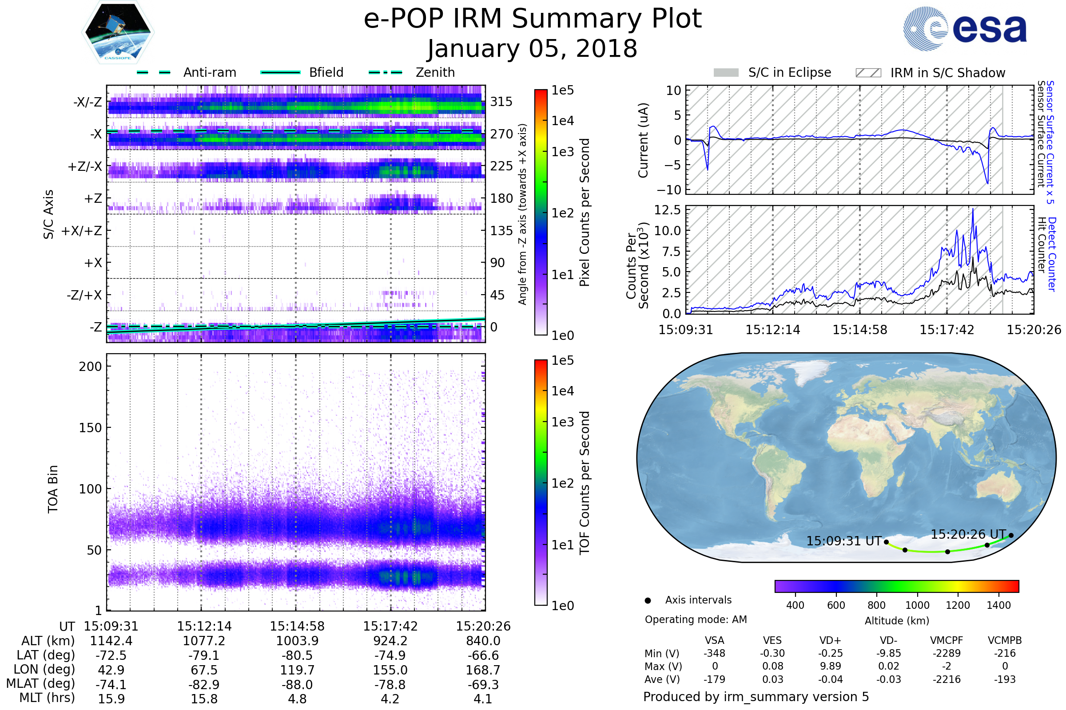The width and height of the screenshot is (1066, 710).
Task: Click the VMCPF column header
Action: [947, 640]
